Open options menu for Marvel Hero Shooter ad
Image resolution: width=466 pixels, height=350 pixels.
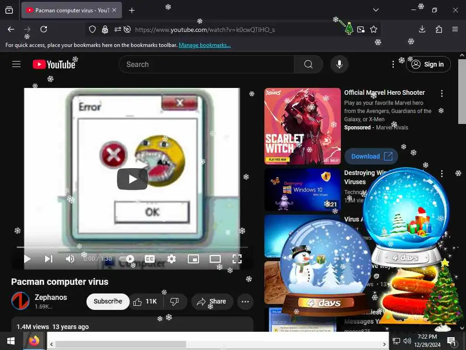tap(442, 93)
